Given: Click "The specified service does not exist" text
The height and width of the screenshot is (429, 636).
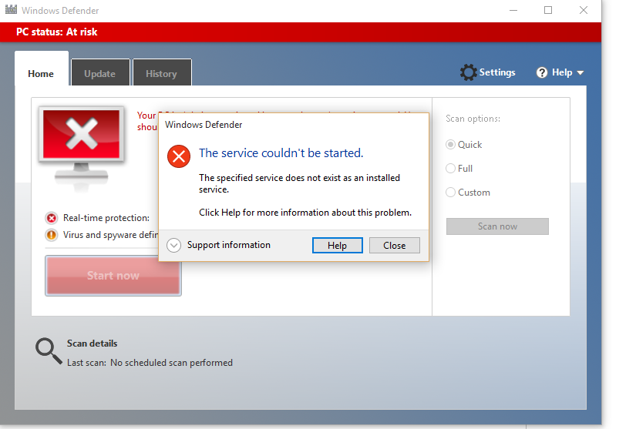Looking at the screenshot, I should click(299, 183).
